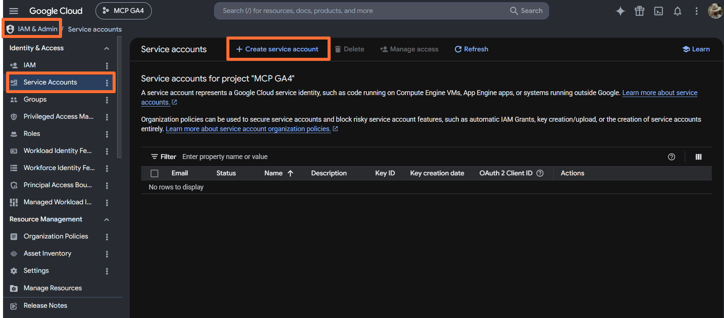Select Service Accounts in the sidebar
724x318 pixels.
(x=50, y=82)
